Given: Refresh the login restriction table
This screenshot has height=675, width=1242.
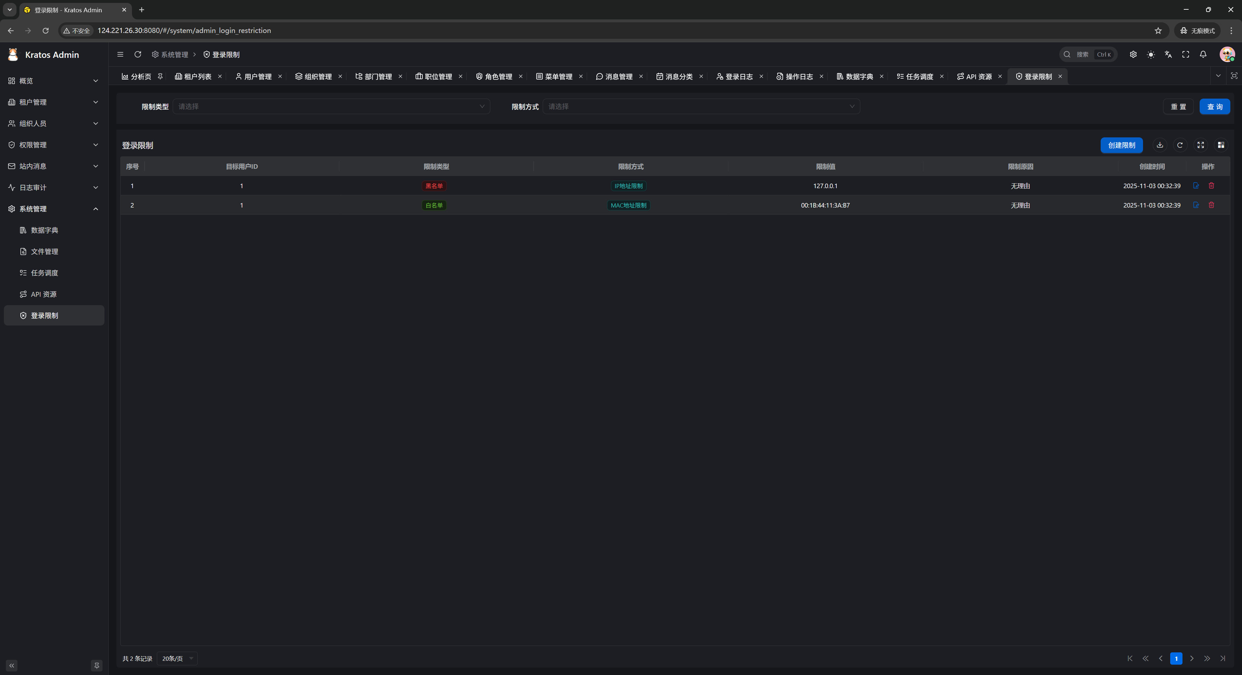Looking at the screenshot, I should (x=1180, y=145).
